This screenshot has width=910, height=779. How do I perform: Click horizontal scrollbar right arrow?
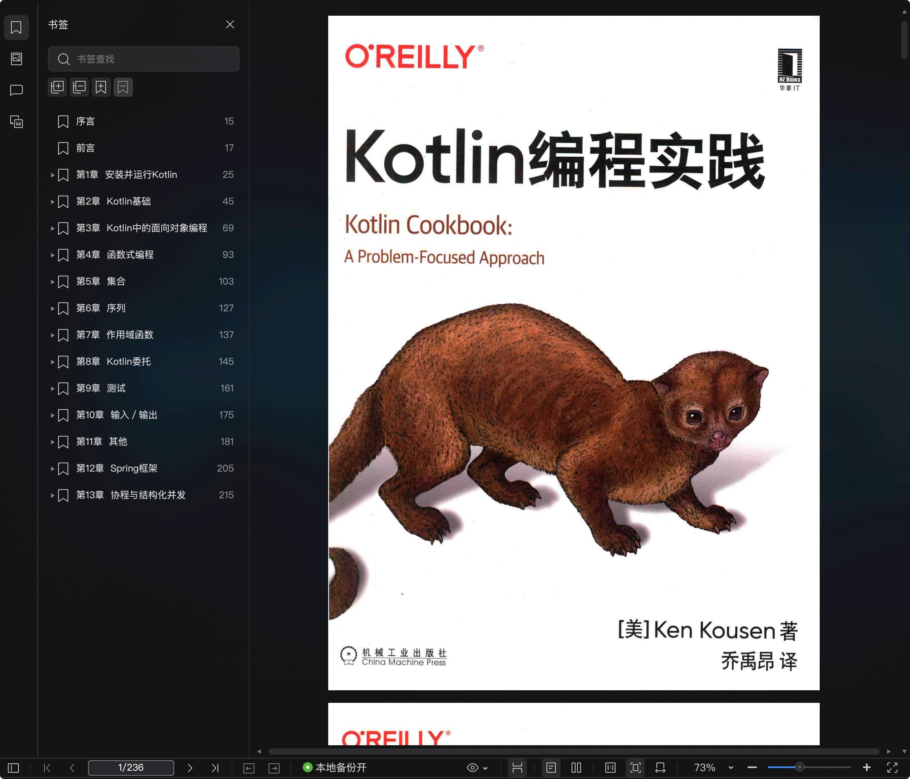pyautogui.click(x=888, y=752)
